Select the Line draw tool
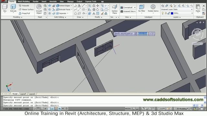This screenshot has width=207, height=116. click(x=79, y=9)
